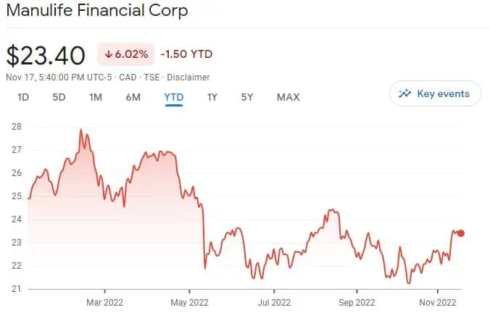Switch to the 1D time range
The height and width of the screenshot is (323, 490).
[x=23, y=97]
